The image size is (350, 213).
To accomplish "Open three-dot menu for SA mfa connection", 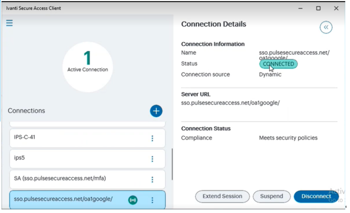I will (x=152, y=180).
